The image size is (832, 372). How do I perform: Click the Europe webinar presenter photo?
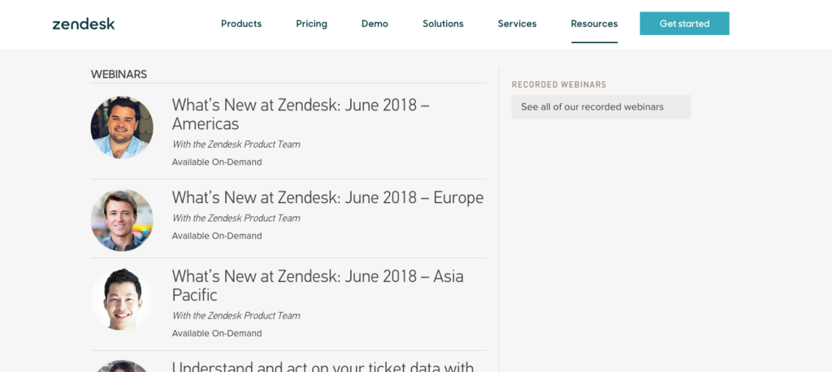tap(122, 220)
